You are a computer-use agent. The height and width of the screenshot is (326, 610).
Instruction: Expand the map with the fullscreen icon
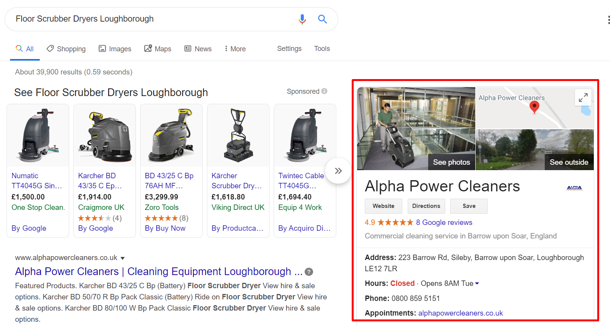(x=583, y=98)
